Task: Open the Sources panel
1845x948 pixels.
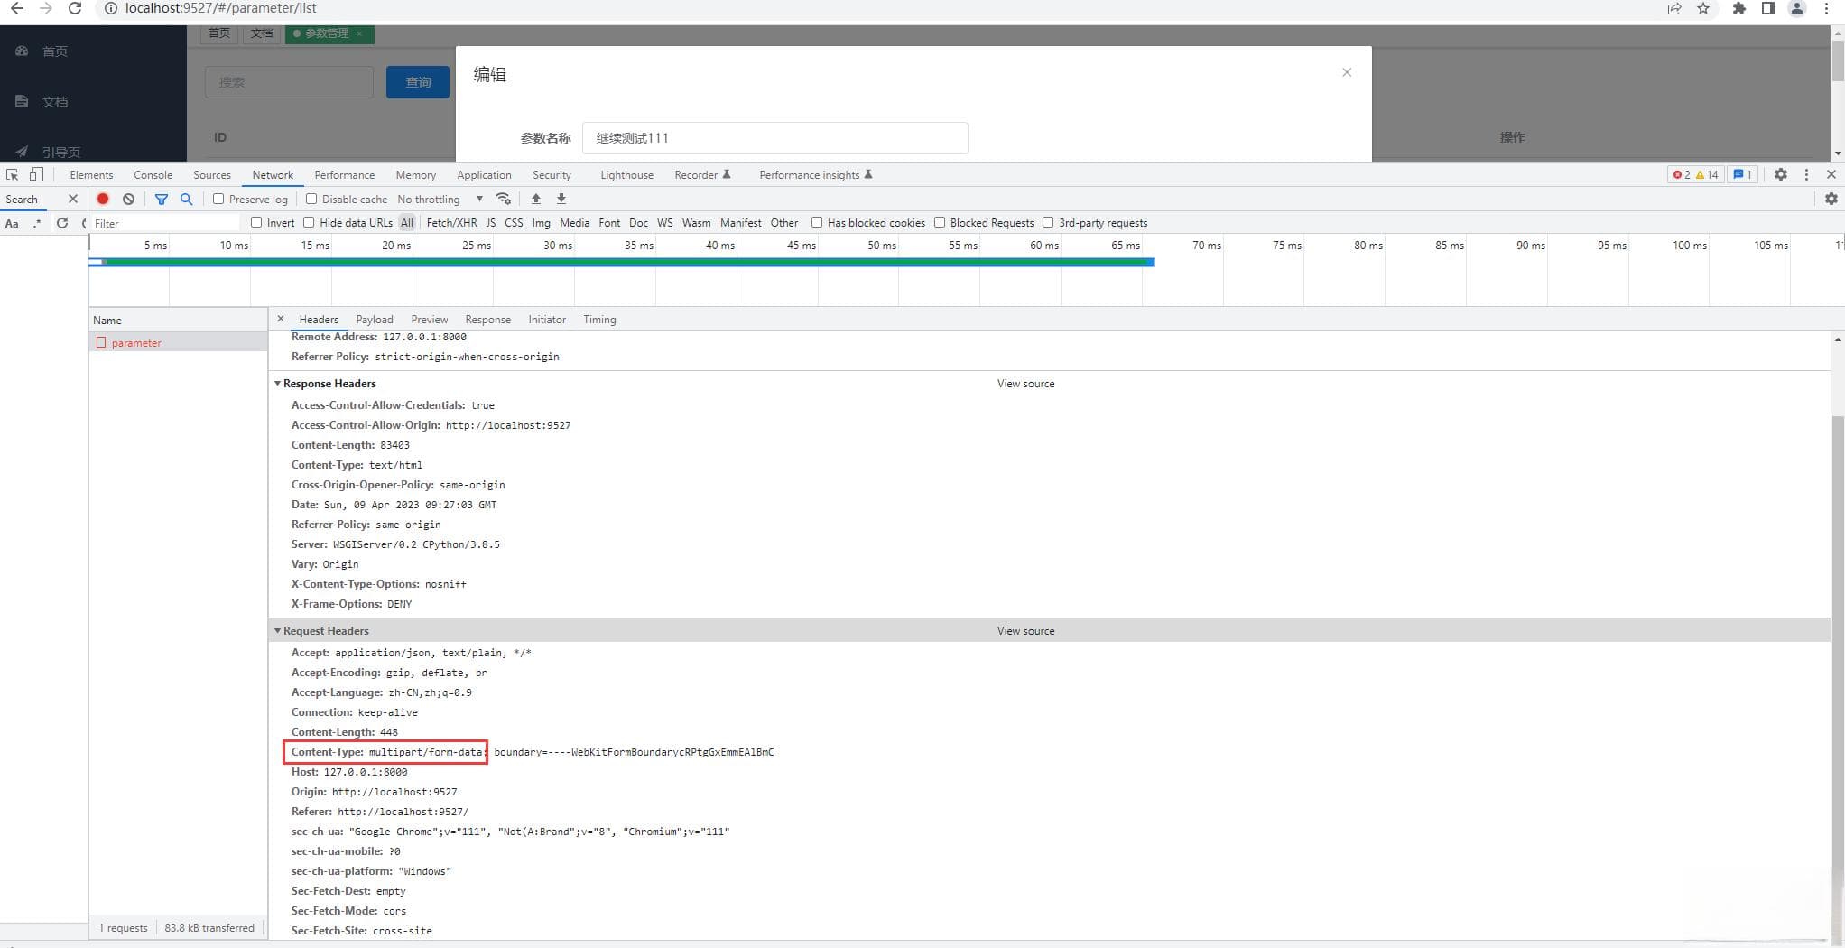Action: tap(212, 175)
